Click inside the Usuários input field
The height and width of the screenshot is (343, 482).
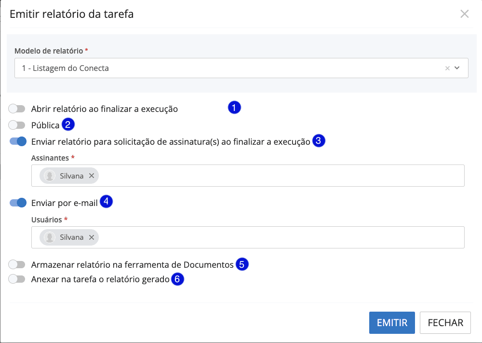pos(280,237)
